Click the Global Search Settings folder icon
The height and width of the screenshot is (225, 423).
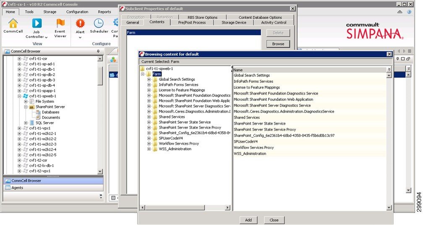click(x=155, y=79)
